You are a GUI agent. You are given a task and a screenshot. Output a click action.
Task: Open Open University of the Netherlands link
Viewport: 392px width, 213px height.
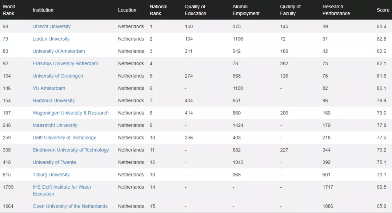(70, 206)
